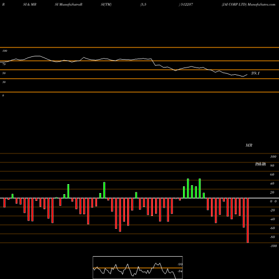The image size is (279, 279).
Task: Click the overlapping 138.46 value label
Action: 261,164
